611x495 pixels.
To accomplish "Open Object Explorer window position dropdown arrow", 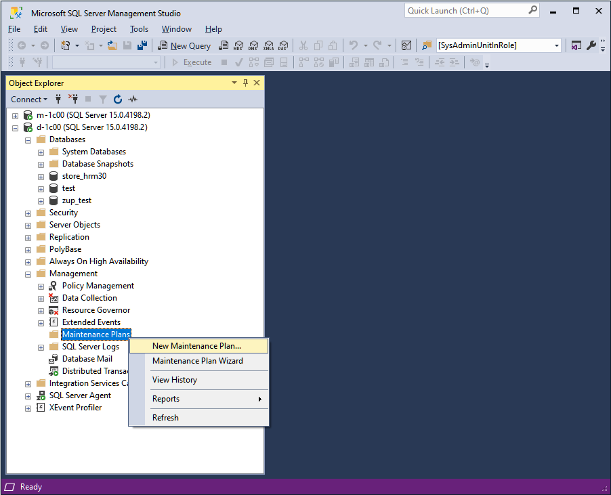I will click(x=234, y=83).
